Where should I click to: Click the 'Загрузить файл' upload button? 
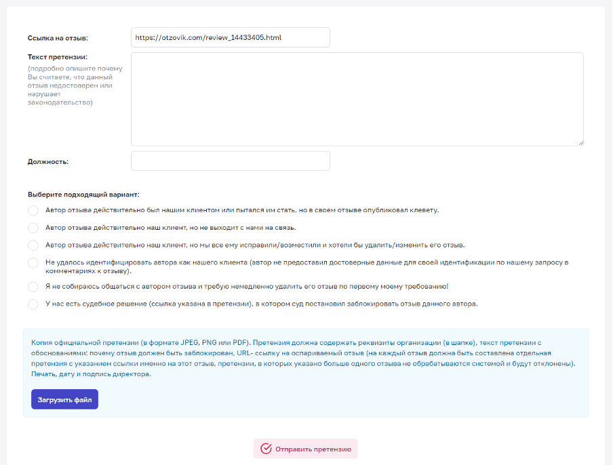64,399
